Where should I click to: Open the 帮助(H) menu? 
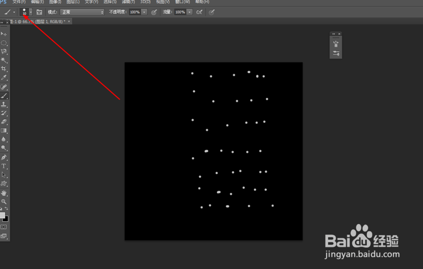[x=202, y=2]
